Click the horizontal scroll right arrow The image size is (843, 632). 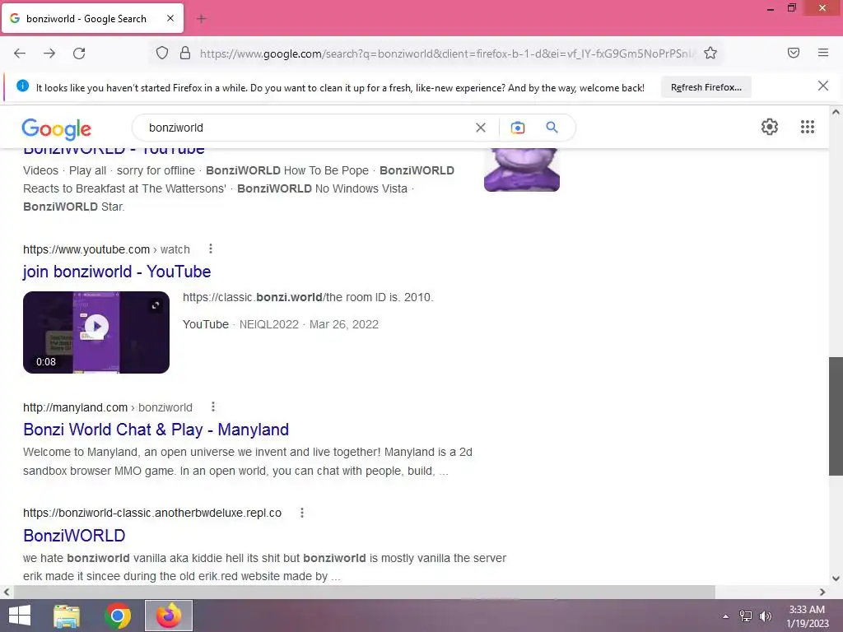click(822, 592)
